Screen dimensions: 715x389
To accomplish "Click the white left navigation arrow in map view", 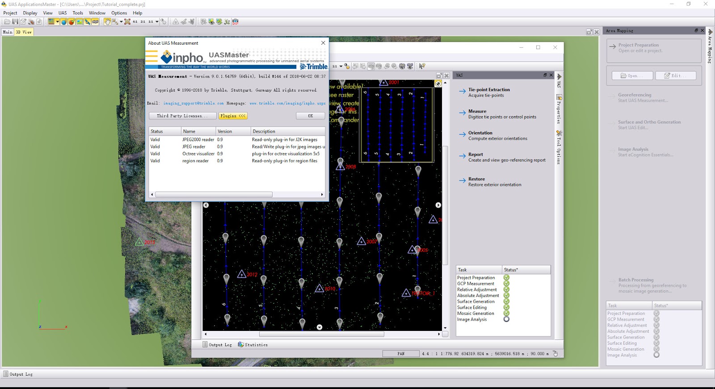I will (206, 205).
